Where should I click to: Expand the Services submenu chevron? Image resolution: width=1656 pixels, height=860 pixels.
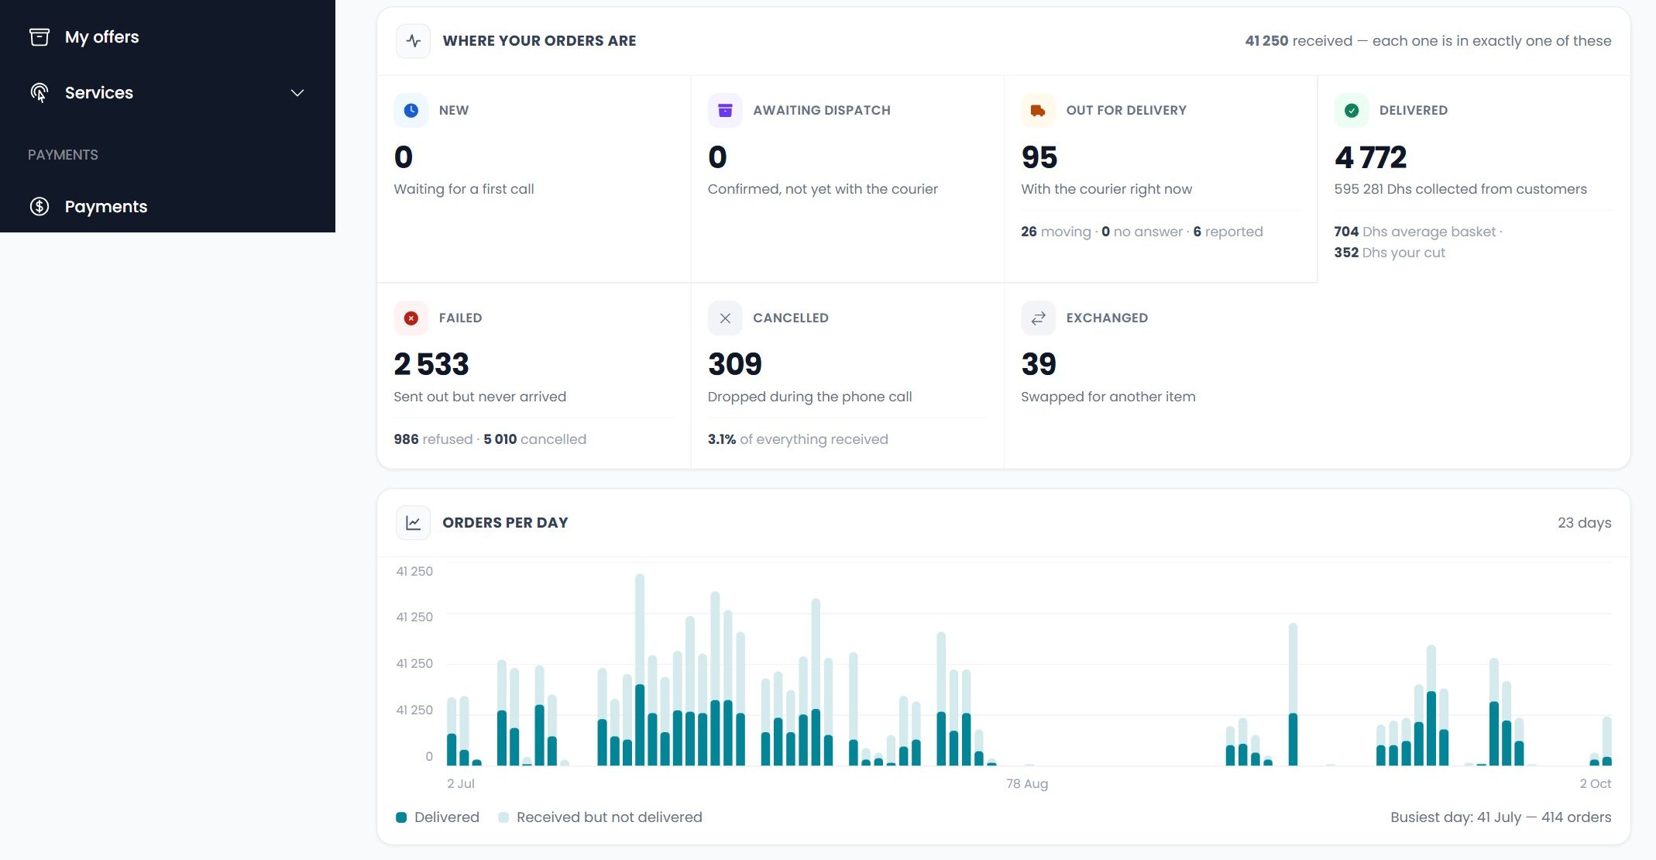297,93
